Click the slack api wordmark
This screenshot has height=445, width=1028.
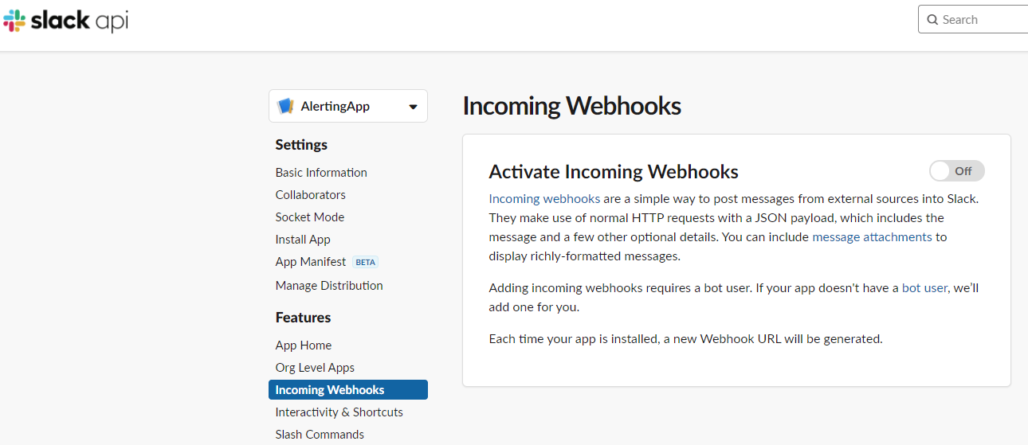point(79,21)
